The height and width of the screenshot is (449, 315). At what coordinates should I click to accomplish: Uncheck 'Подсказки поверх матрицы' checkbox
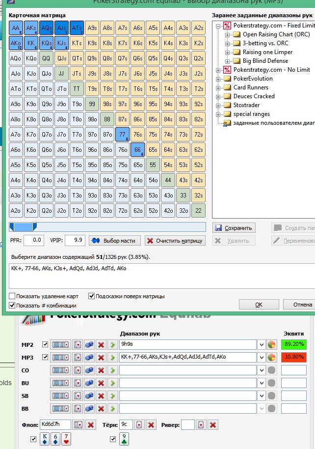91,296
